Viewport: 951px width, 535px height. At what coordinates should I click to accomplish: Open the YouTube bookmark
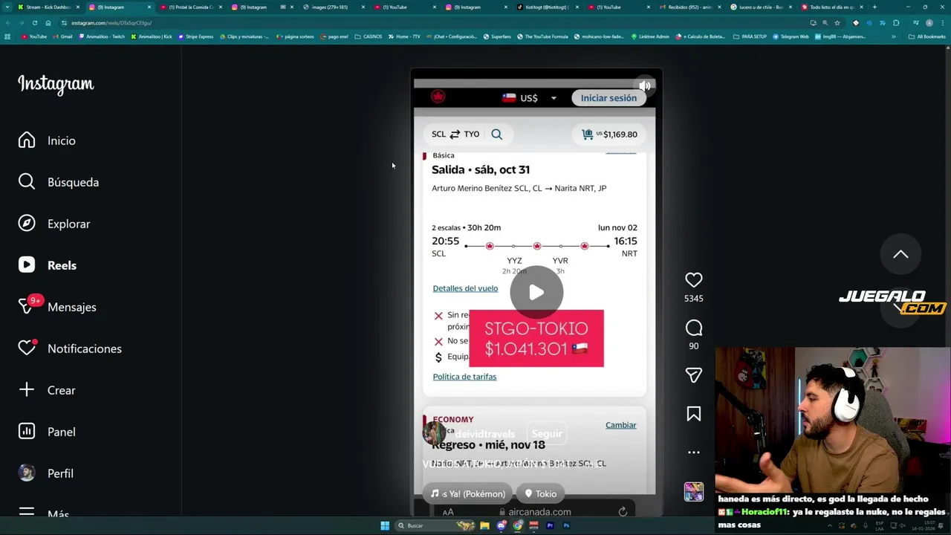point(34,36)
